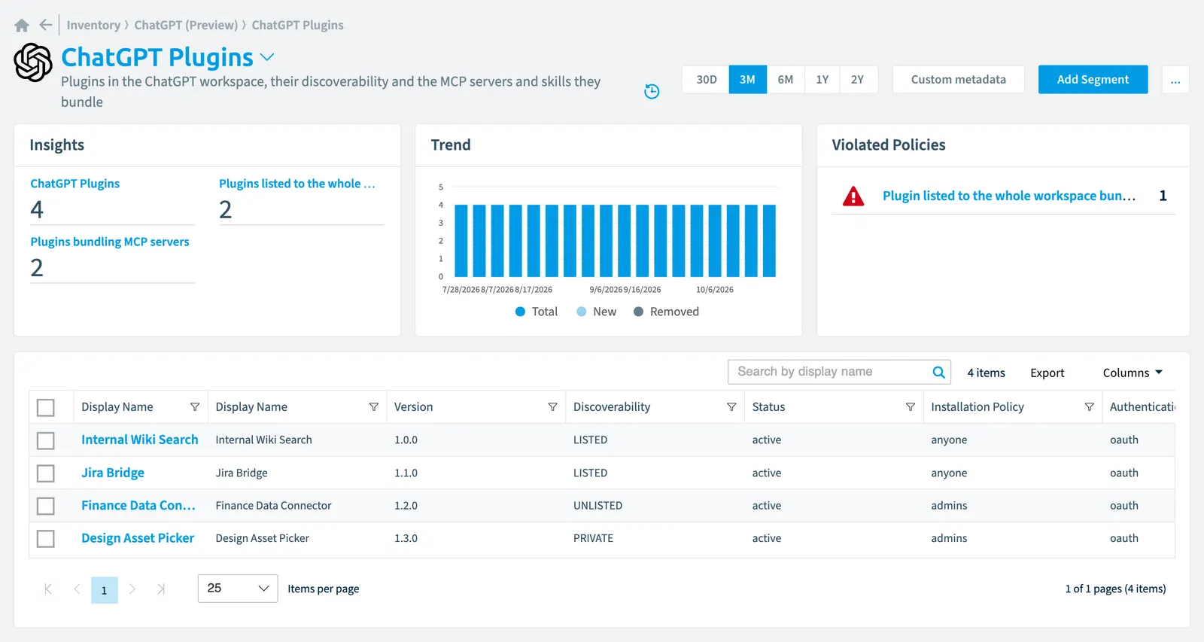Check the Internal Wiki Search row checkbox
1204x642 pixels.
[x=46, y=440]
